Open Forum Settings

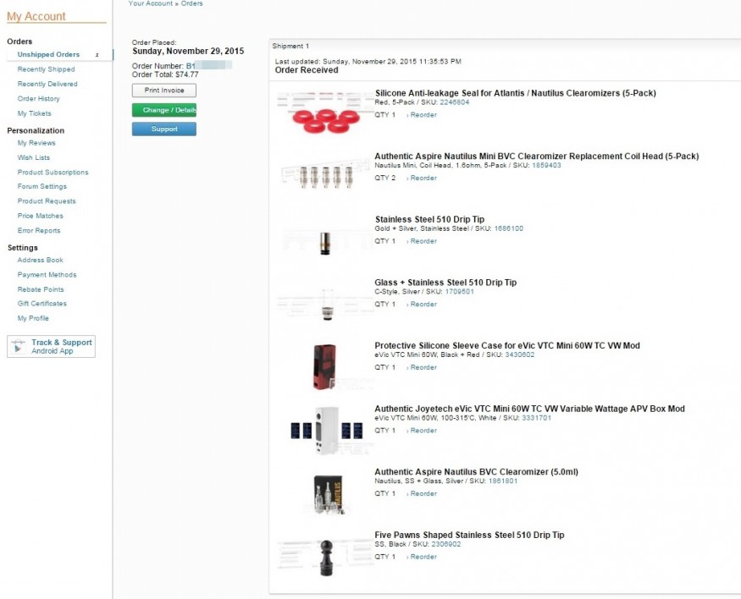(42, 186)
